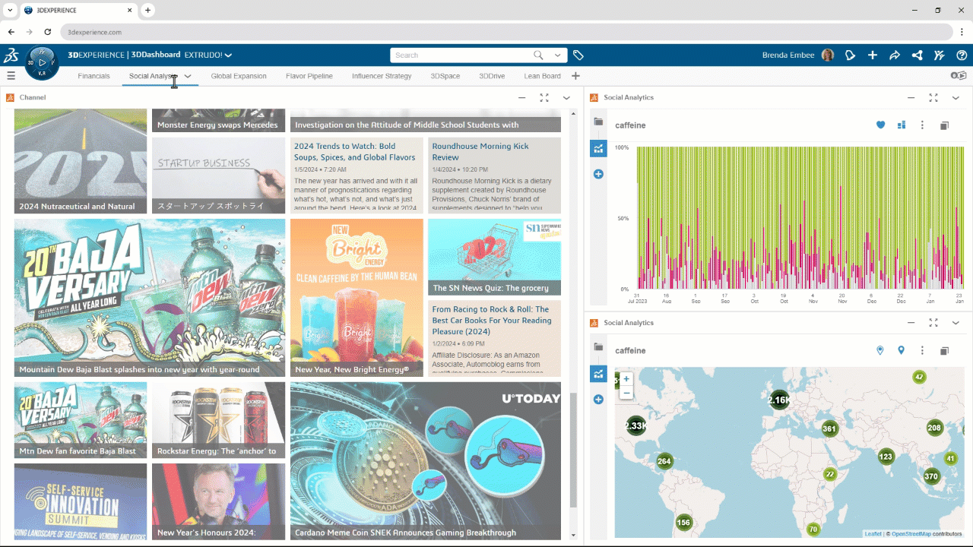Image resolution: width=973 pixels, height=547 pixels.
Task: Click the copy icon on caffeine map widget
Action: click(x=944, y=350)
